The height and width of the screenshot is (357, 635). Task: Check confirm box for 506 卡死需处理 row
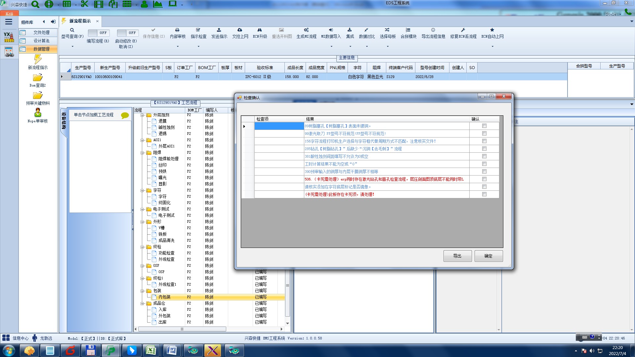click(484, 179)
